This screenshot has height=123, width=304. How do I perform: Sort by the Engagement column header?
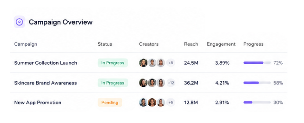(x=221, y=44)
